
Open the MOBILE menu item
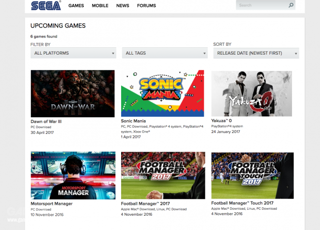click(x=100, y=6)
